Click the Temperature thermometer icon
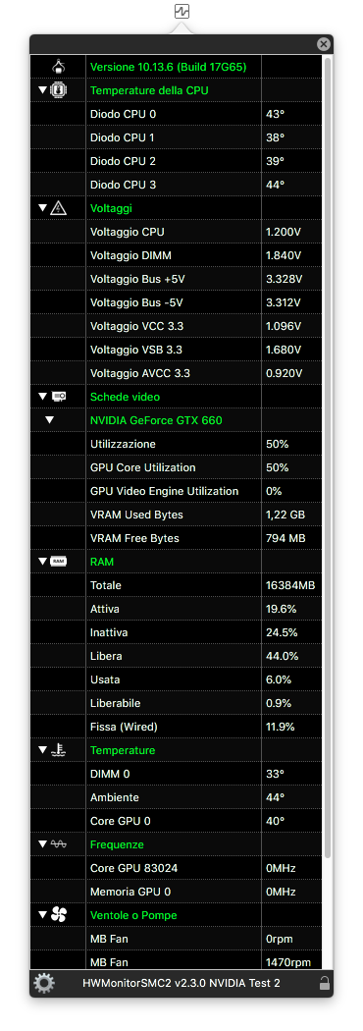This screenshot has height=1031, width=363. 59,750
